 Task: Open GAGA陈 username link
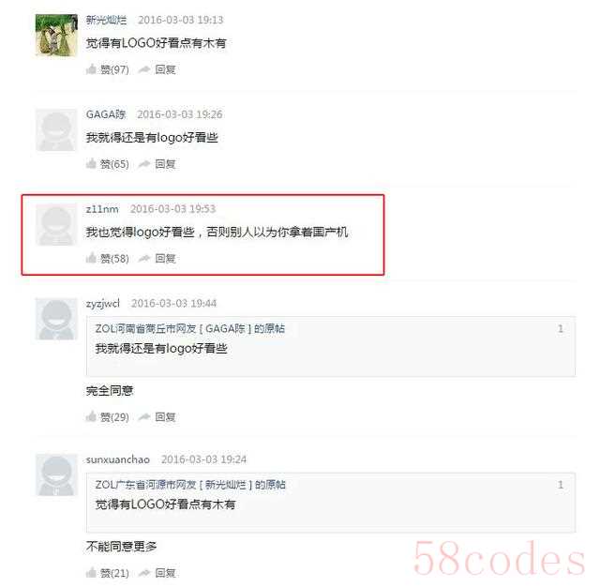pyautogui.click(x=106, y=114)
